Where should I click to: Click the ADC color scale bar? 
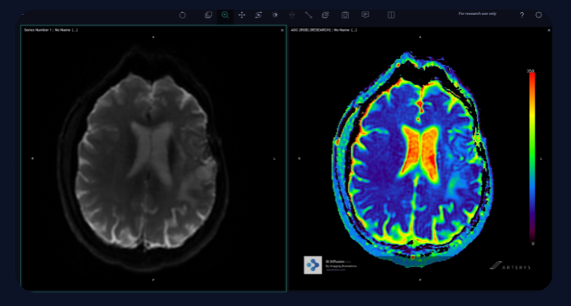pos(532,157)
